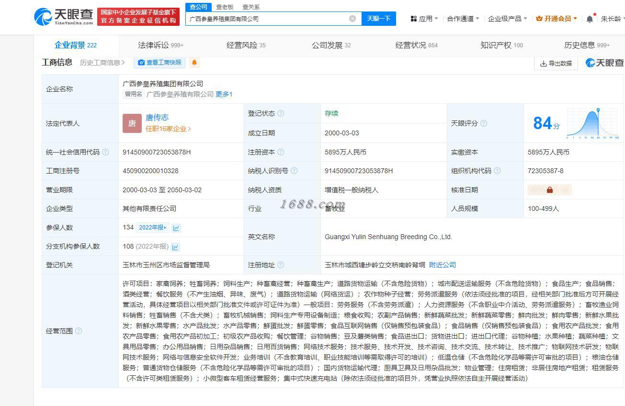Open the notification bell in the header
The width and height of the screenshot is (625, 406).
click(590, 19)
